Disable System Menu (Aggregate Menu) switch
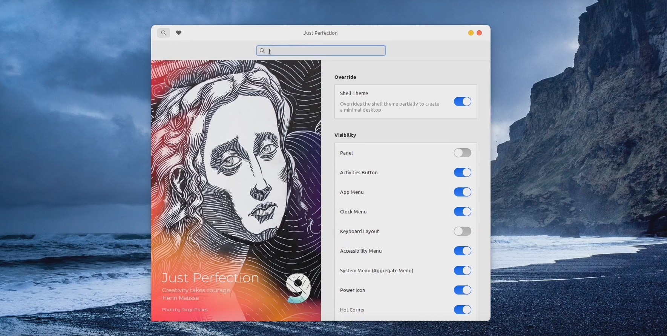This screenshot has height=336, width=667. pos(462,270)
